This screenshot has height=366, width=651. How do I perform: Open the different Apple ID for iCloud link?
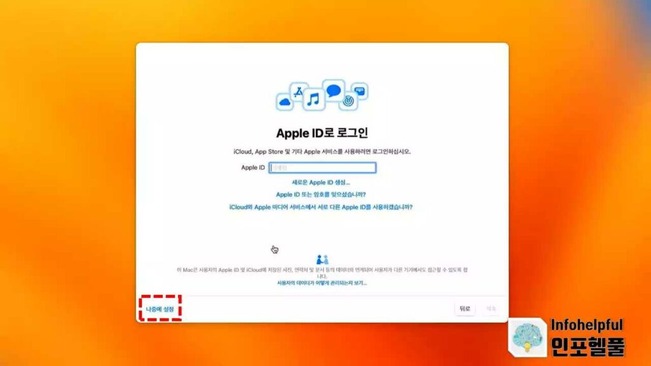click(320, 207)
